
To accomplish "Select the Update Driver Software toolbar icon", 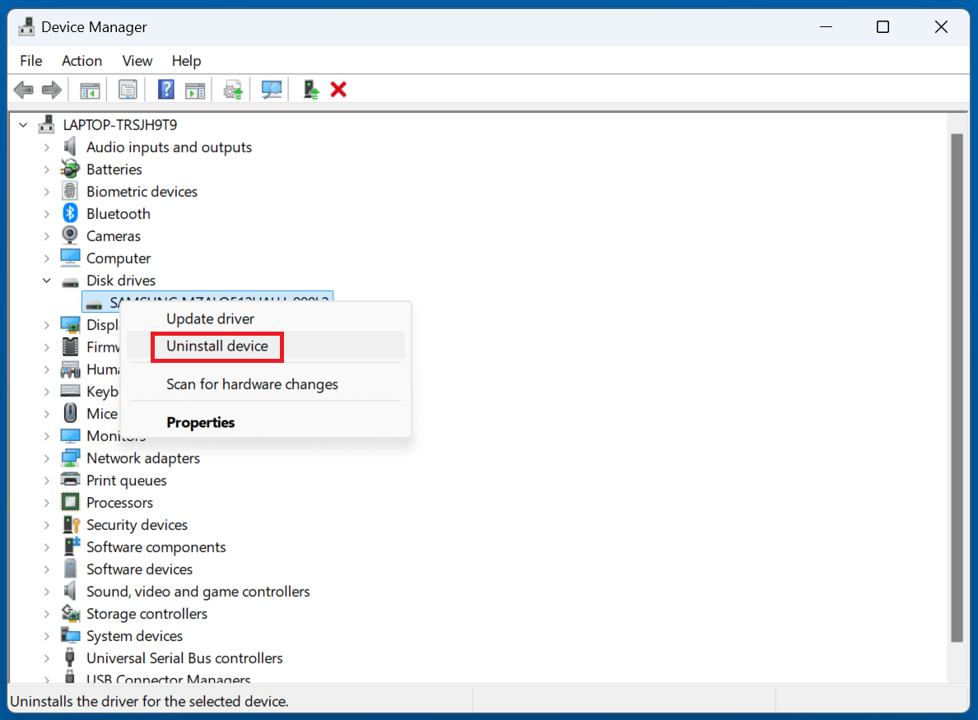I will [x=232, y=89].
